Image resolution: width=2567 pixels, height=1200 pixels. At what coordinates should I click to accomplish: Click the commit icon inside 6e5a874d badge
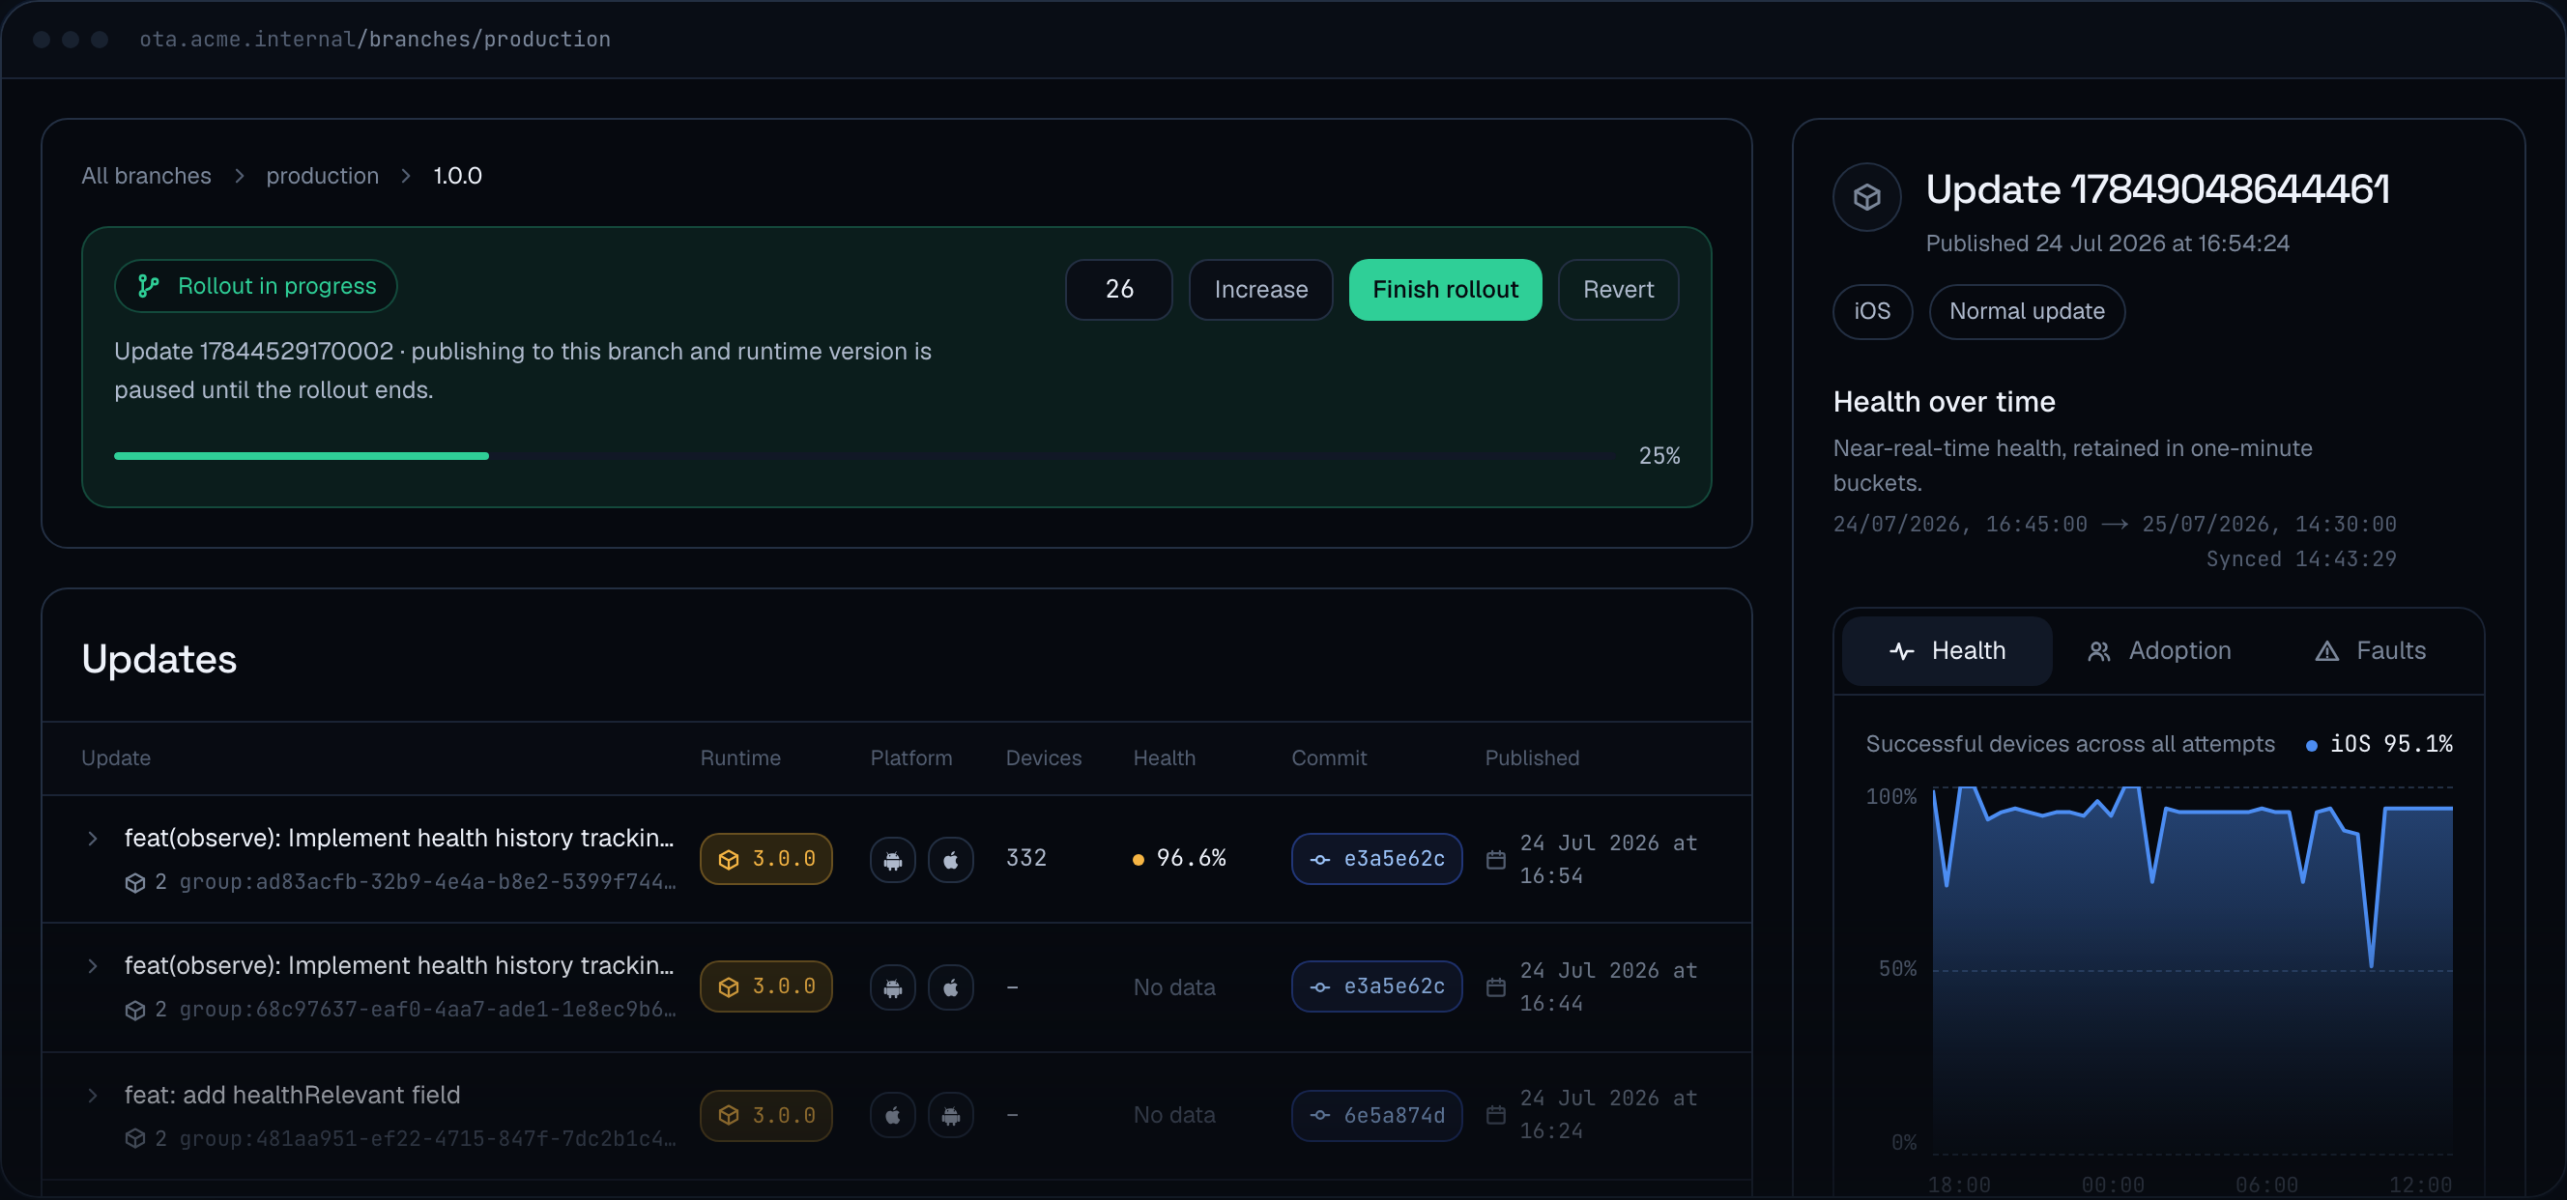point(1320,1115)
